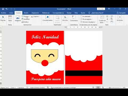Image resolution: width=128 pixels, height=96 pixels.
Task: Select the Prospero año nuevo text
Action: [x=46, y=79]
